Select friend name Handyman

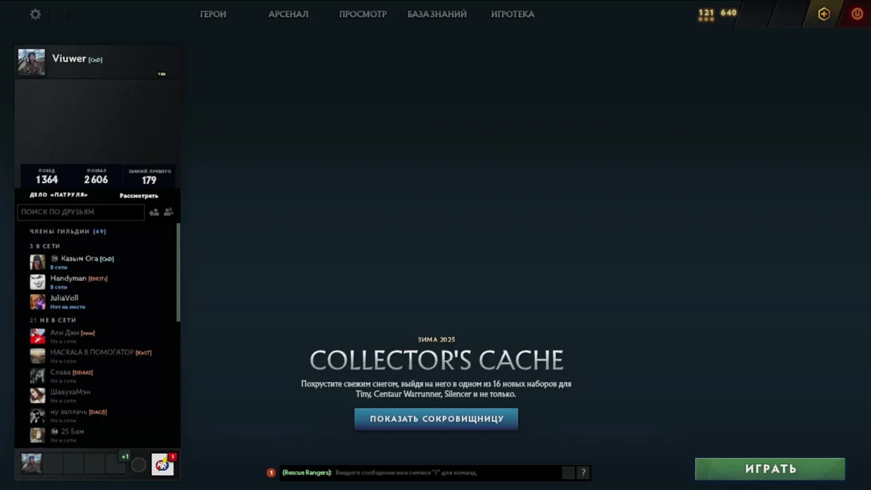pos(68,278)
